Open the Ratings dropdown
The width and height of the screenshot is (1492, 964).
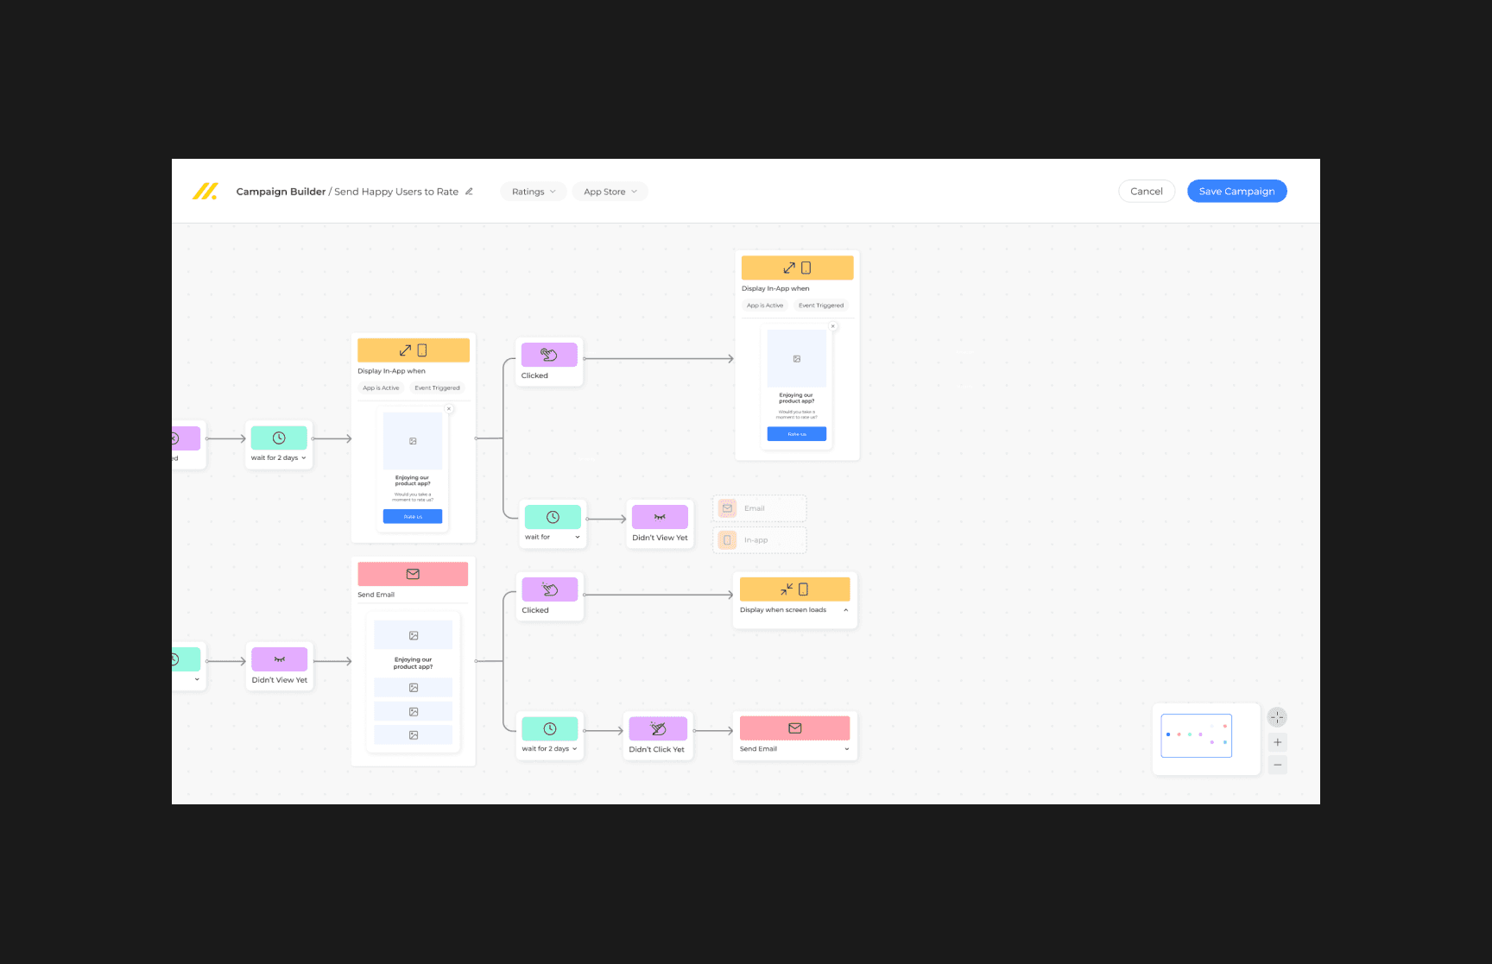click(x=533, y=192)
